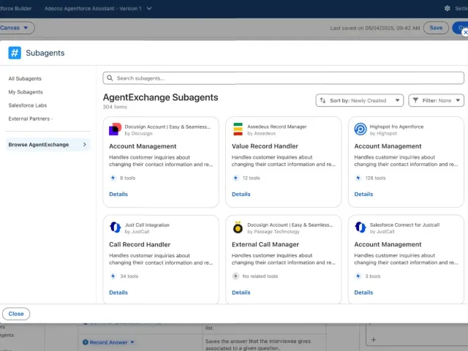Open Details for Justcall Account Management
468x351 pixels.
(x=363, y=292)
